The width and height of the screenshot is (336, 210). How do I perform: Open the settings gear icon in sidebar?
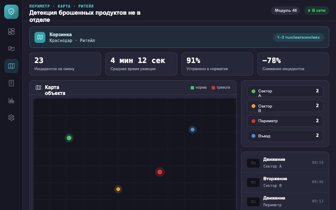tap(11, 118)
